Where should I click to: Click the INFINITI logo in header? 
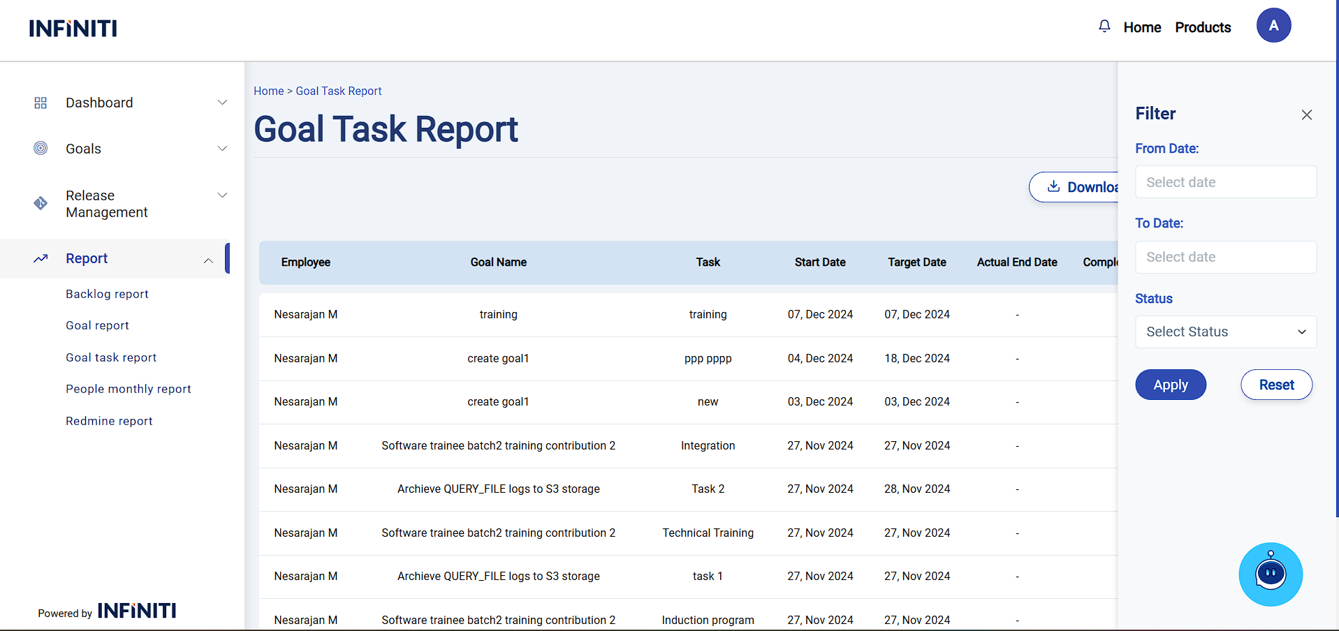[x=73, y=29]
